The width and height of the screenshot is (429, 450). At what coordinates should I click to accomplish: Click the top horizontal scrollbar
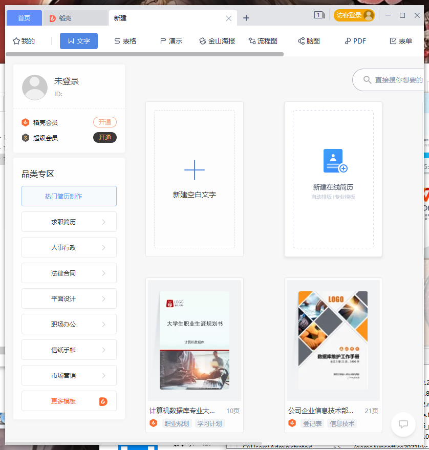(x=144, y=54)
